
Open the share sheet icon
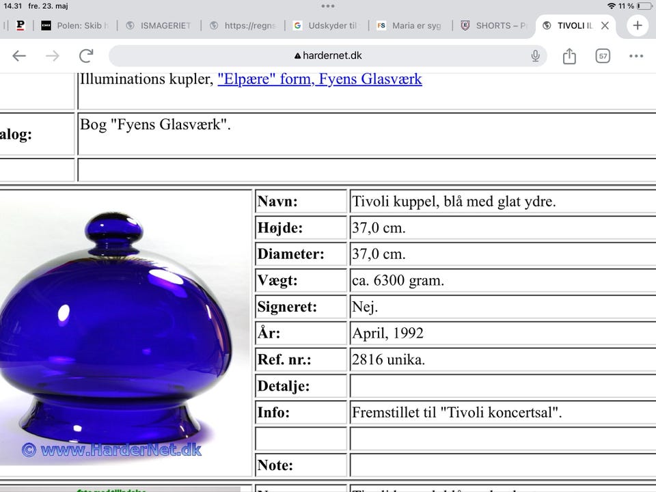coord(569,55)
